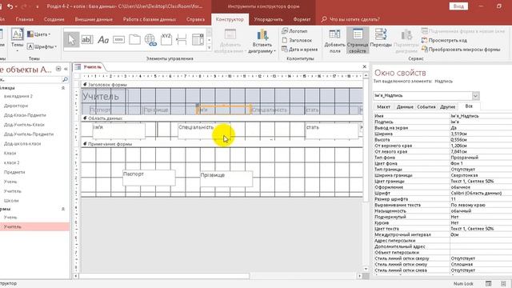Click the Подпись property value field
Image resolution: width=512 pixels, height=288 pixels.
(480, 122)
